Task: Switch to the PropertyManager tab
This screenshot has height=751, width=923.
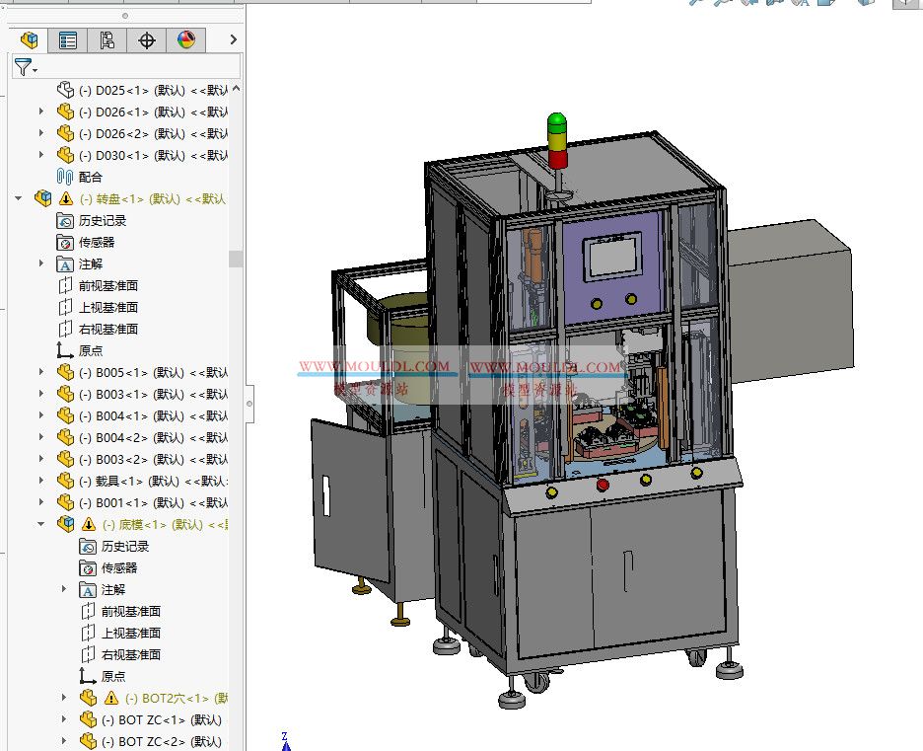Action: (67, 39)
